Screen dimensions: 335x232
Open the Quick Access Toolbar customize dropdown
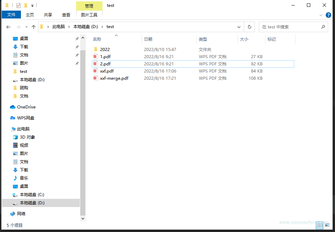coord(32,6)
